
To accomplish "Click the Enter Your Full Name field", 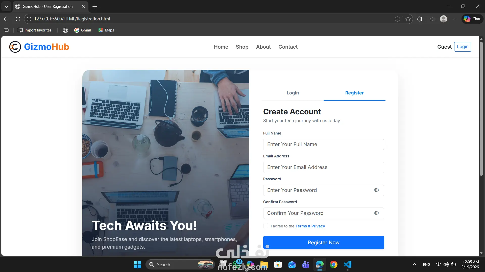I will [323, 144].
